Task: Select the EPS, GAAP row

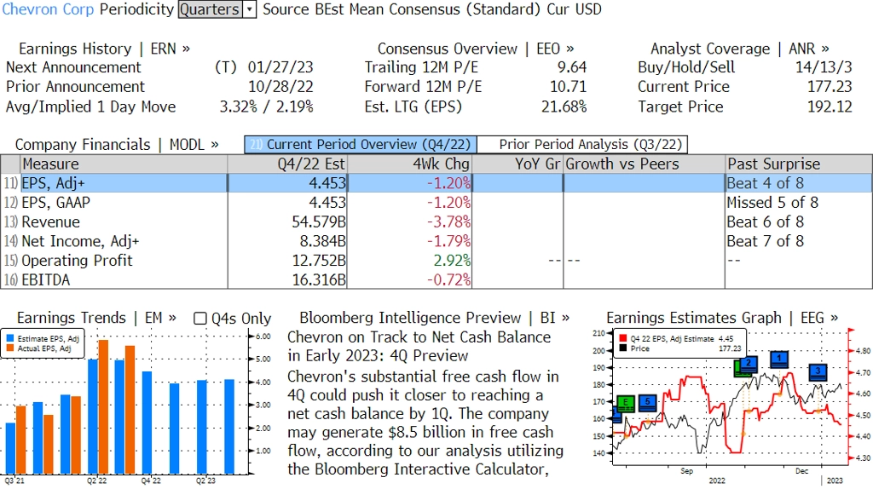Action: tap(436, 203)
